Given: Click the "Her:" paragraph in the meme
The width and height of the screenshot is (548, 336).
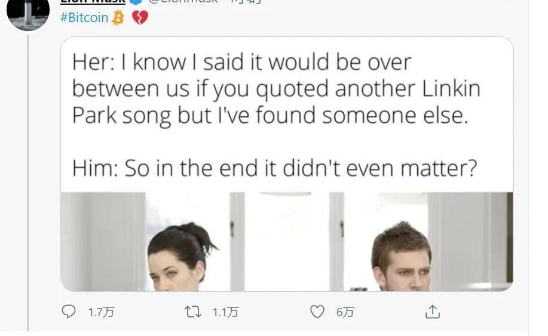Looking at the screenshot, I should tap(275, 88).
